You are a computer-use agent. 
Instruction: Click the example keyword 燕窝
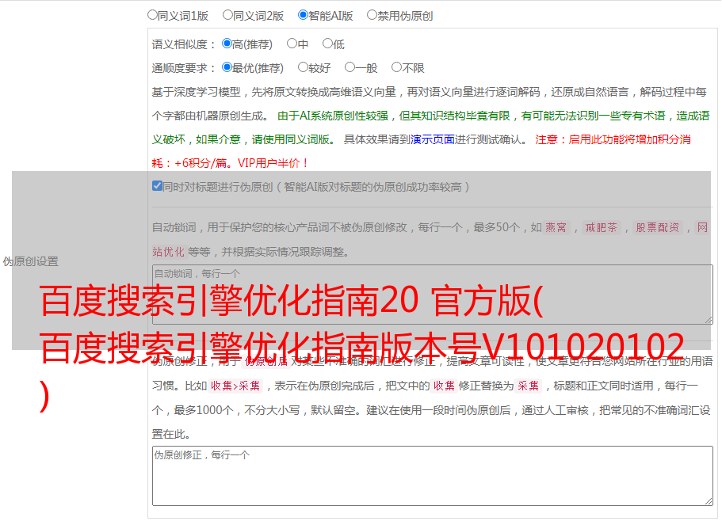[x=556, y=227]
